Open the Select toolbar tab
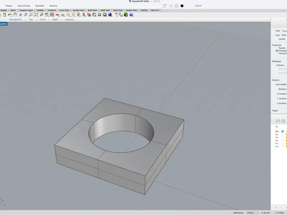The height and width of the screenshot is (215, 287). (13, 10)
